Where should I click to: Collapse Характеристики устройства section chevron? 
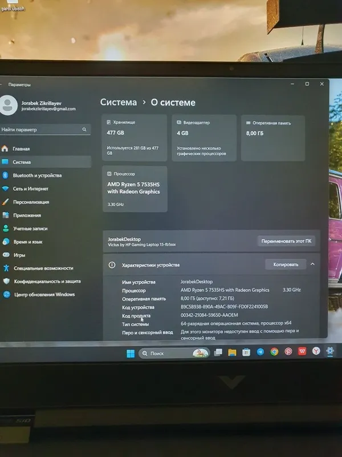pyautogui.click(x=312, y=264)
